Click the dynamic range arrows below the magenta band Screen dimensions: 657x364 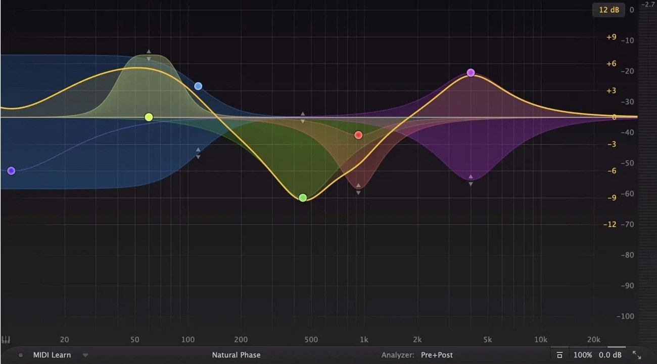pyautogui.click(x=471, y=180)
